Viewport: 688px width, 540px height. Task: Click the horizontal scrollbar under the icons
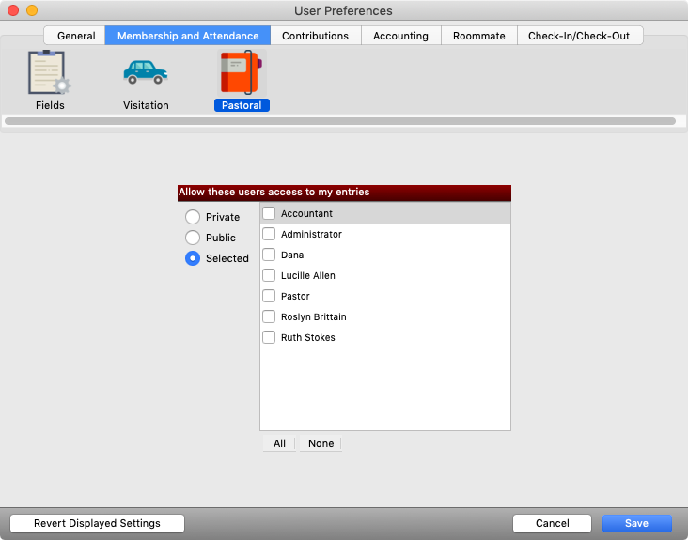pos(339,121)
